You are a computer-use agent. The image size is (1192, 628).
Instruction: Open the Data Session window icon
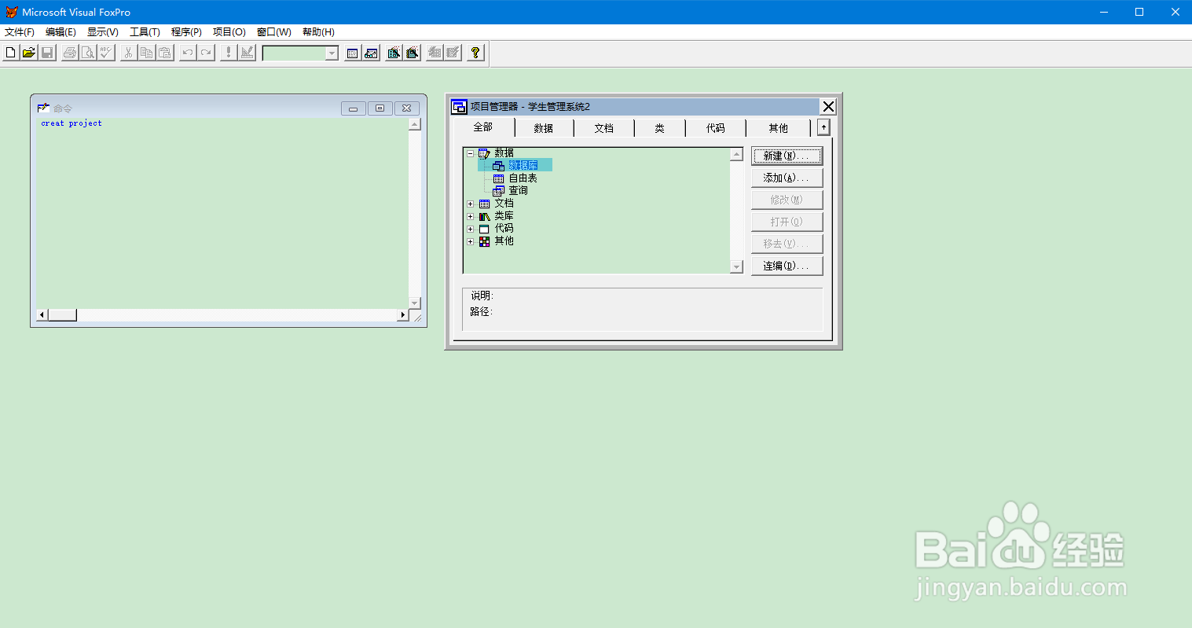coord(371,53)
